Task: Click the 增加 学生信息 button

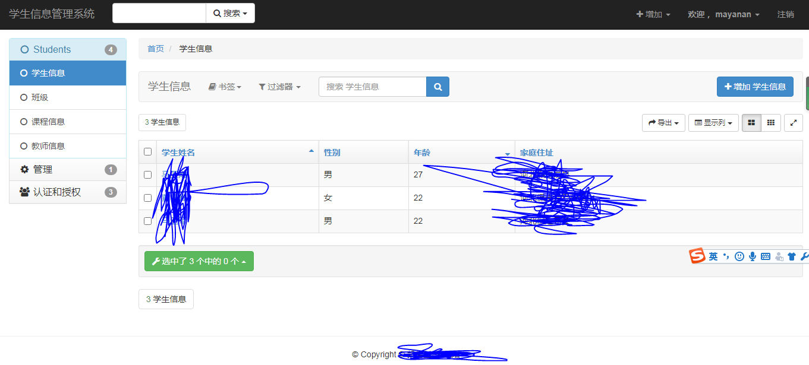Action: (x=755, y=86)
